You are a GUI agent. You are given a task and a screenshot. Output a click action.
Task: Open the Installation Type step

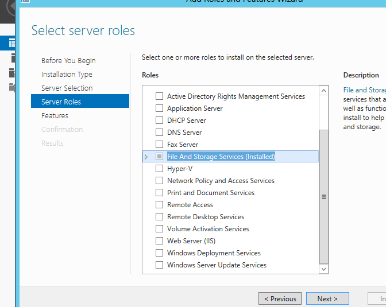click(67, 74)
